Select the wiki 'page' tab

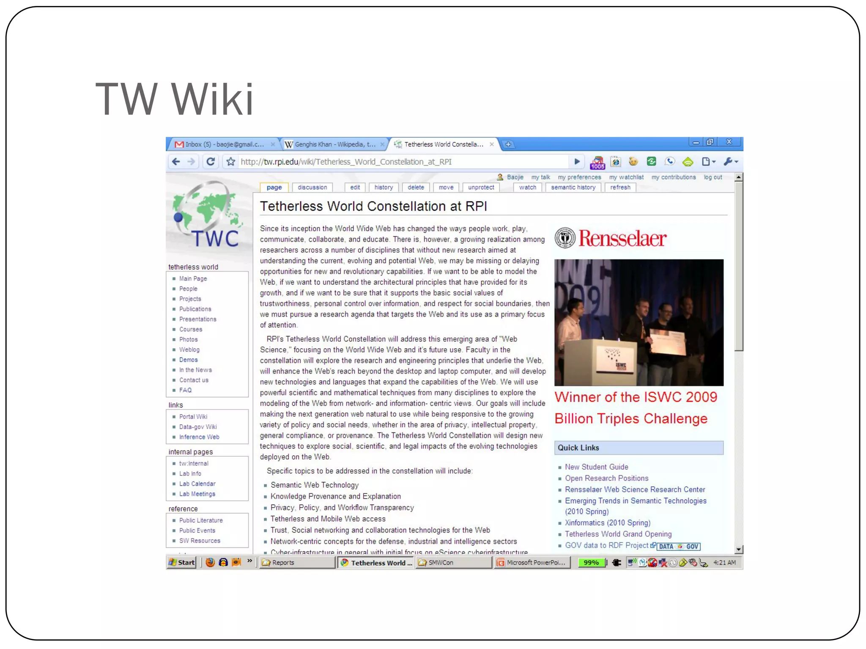274,187
